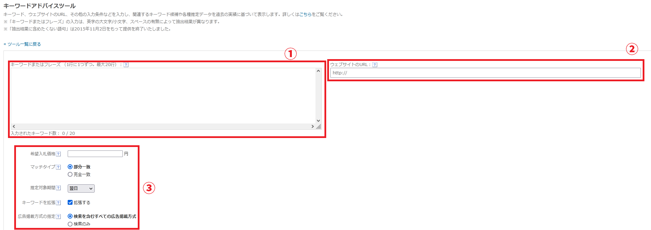The height and width of the screenshot is (230, 651).
Task: Uncheck the 拡張する checkbox
Action: point(70,202)
